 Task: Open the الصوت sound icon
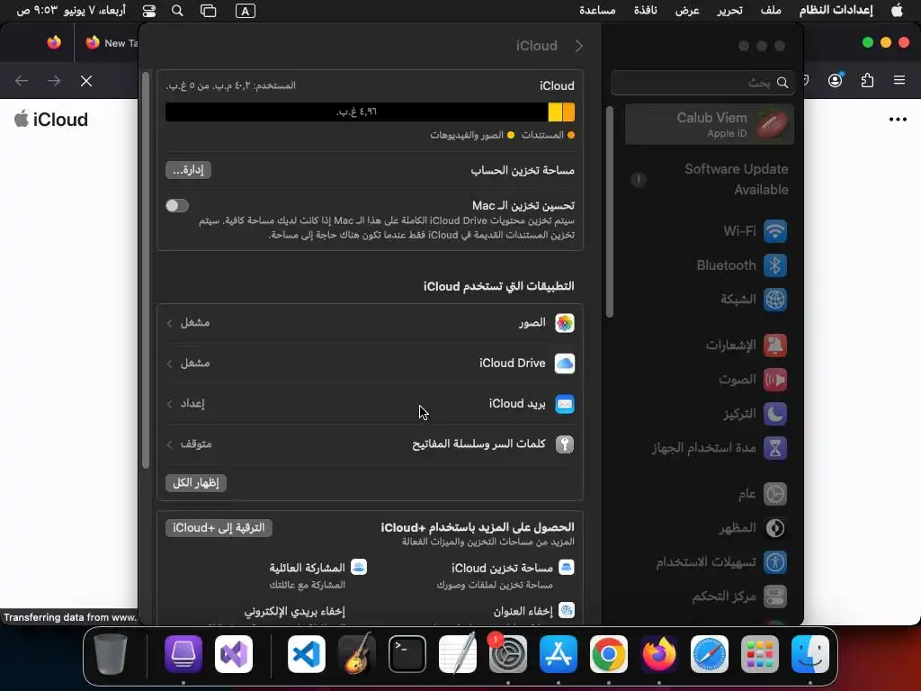click(774, 380)
